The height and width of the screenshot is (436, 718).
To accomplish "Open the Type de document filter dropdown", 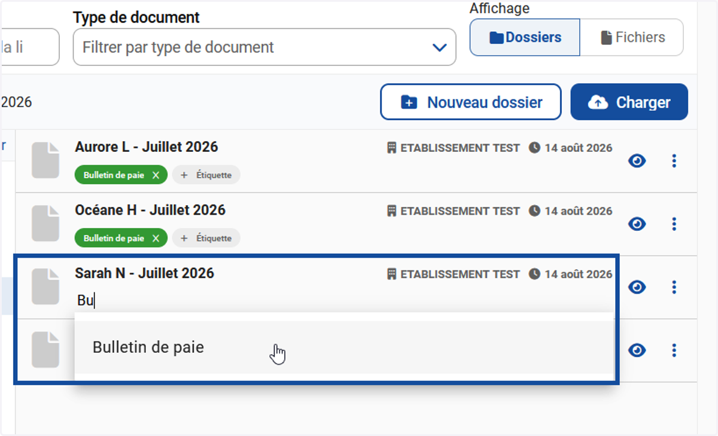I will (264, 47).
